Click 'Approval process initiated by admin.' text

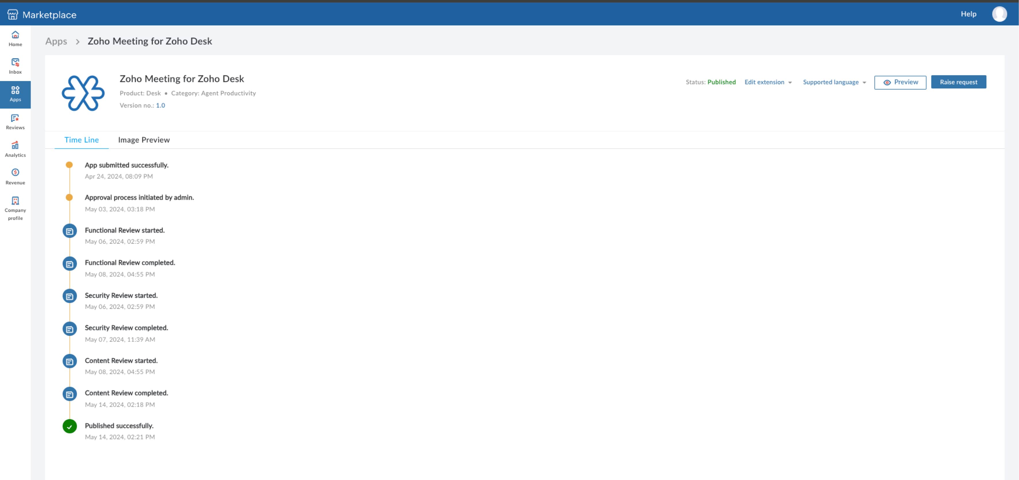tap(139, 198)
